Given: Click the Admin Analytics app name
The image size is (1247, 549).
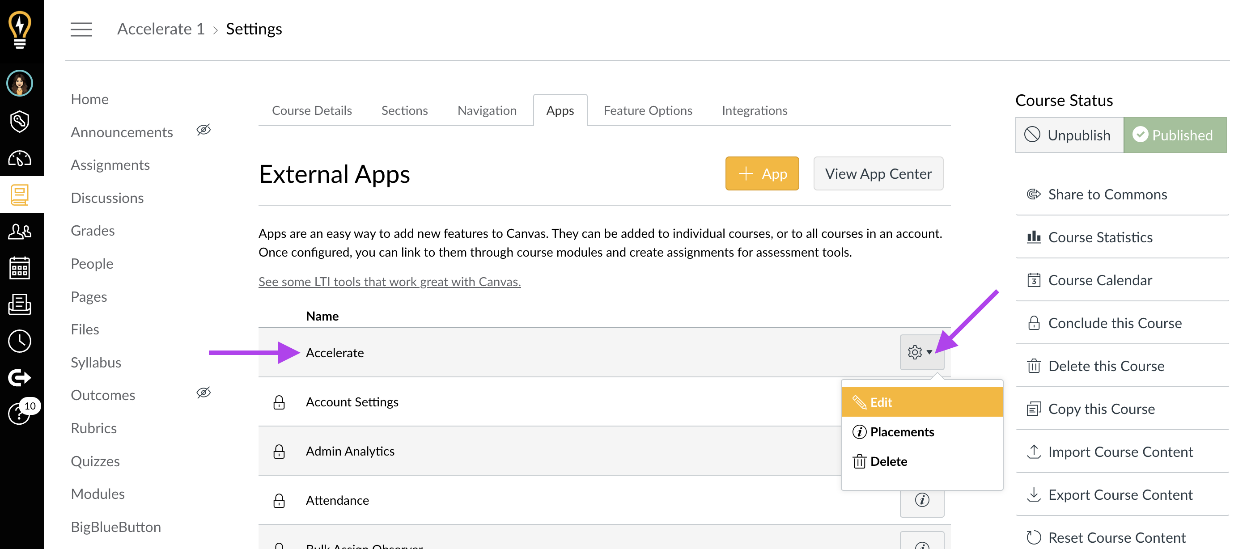Looking at the screenshot, I should pos(350,451).
